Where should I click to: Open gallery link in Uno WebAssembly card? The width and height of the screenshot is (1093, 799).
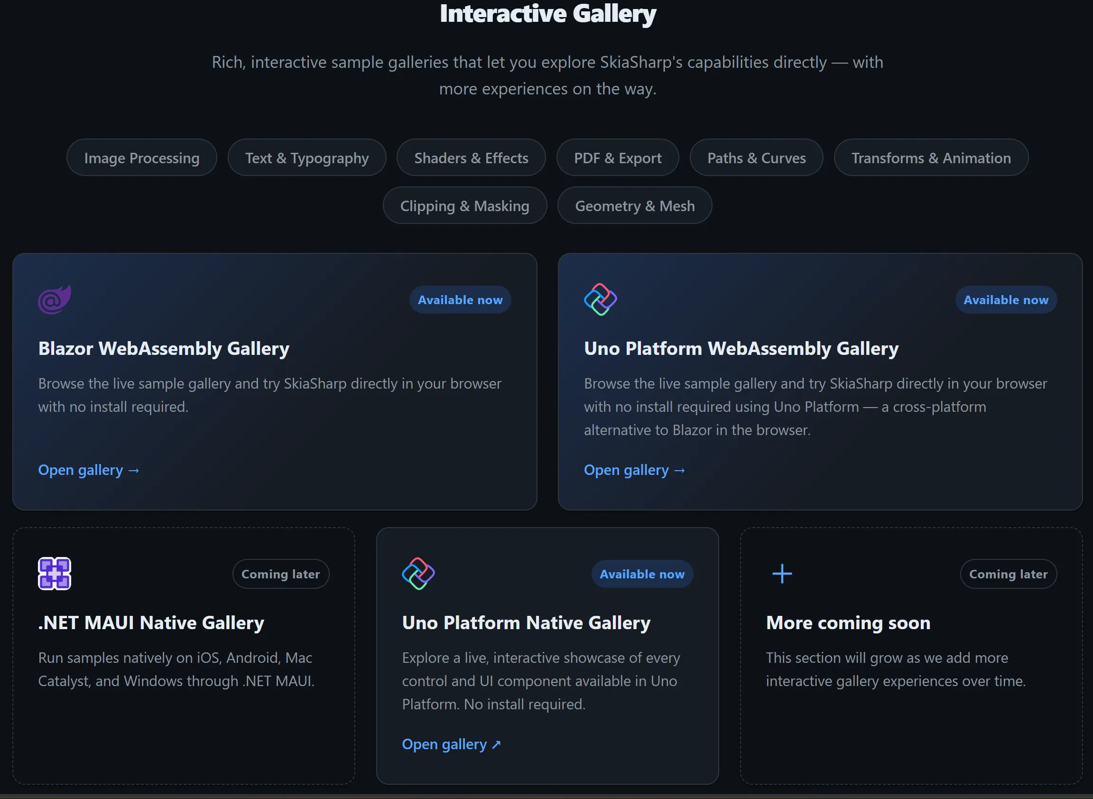(634, 470)
